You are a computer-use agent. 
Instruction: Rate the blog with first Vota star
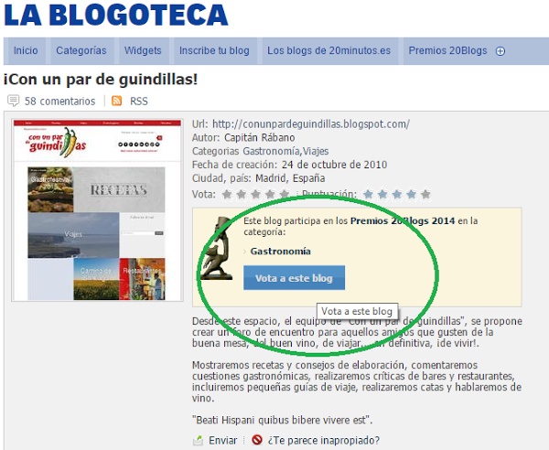(228, 194)
